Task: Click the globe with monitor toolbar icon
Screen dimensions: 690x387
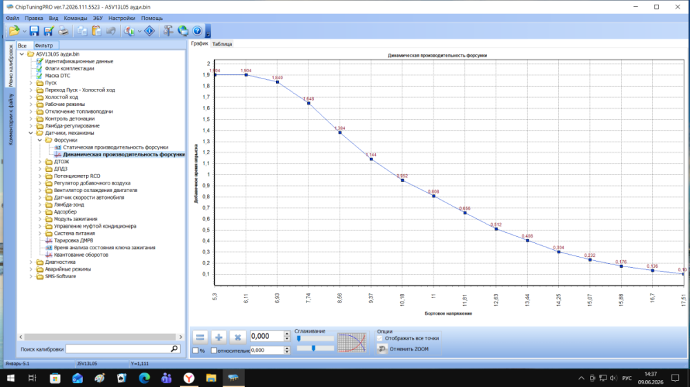Action: pyautogui.click(x=183, y=31)
